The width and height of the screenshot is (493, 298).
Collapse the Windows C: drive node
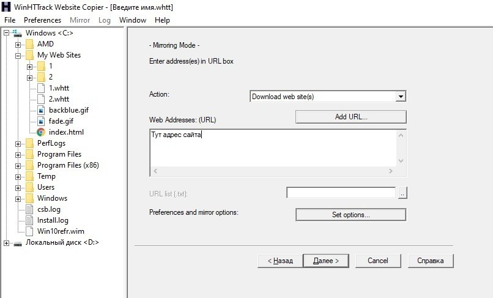6,32
